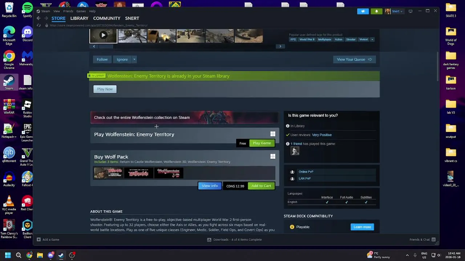The image size is (465, 261).
Task: Click the store page URL address bar
Action: coord(98,25)
